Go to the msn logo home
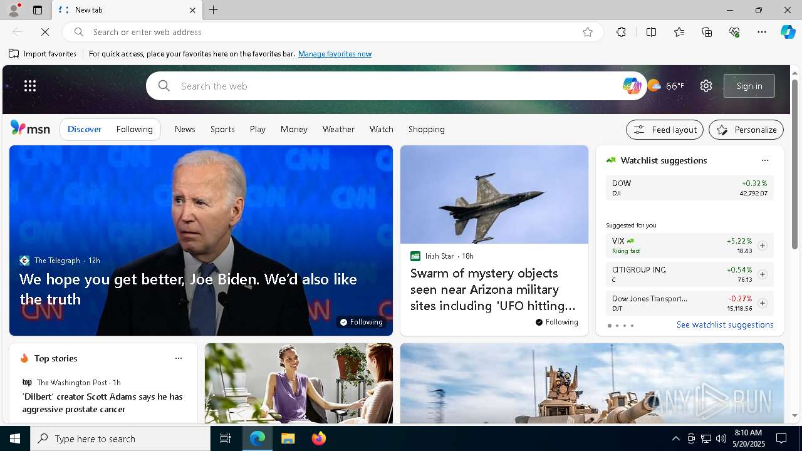The height and width of the screenshot is (451, 802). [30, 128]
